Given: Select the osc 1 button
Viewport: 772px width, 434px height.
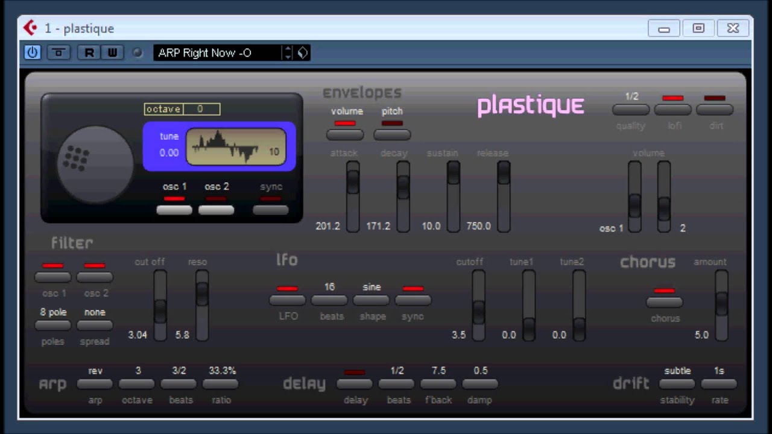Looking at the screenshot, I should tap(174, 210).
